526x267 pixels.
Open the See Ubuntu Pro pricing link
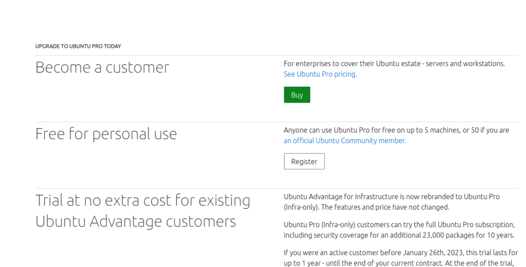(320, 74)
